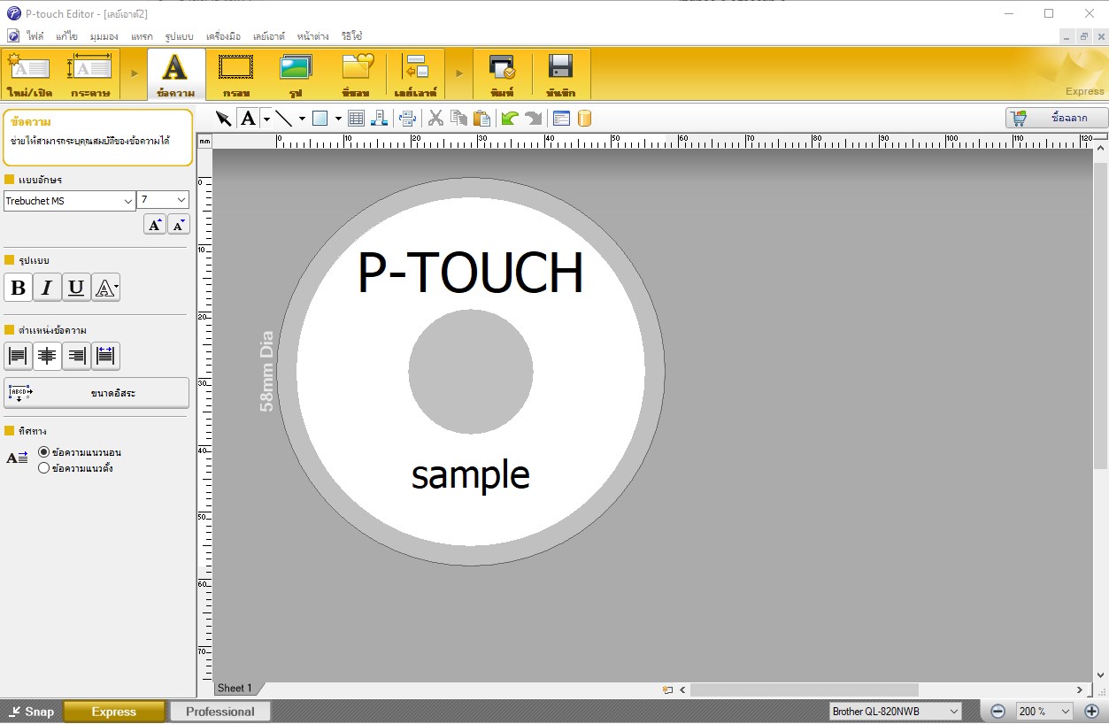Click the horizontal scrollbar below canvas
Viewport: 1109px width, 724px height.
(x=804, y=689)
